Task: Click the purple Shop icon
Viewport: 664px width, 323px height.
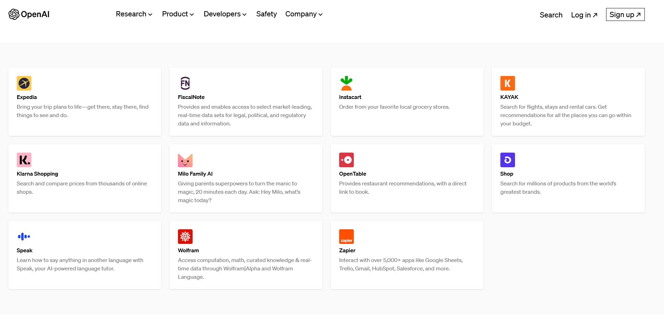Action: point(508,160)
